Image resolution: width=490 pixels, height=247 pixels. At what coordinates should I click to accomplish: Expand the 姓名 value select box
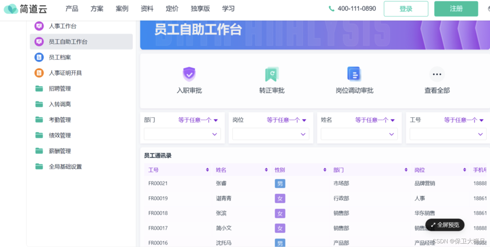coord(359,134)
